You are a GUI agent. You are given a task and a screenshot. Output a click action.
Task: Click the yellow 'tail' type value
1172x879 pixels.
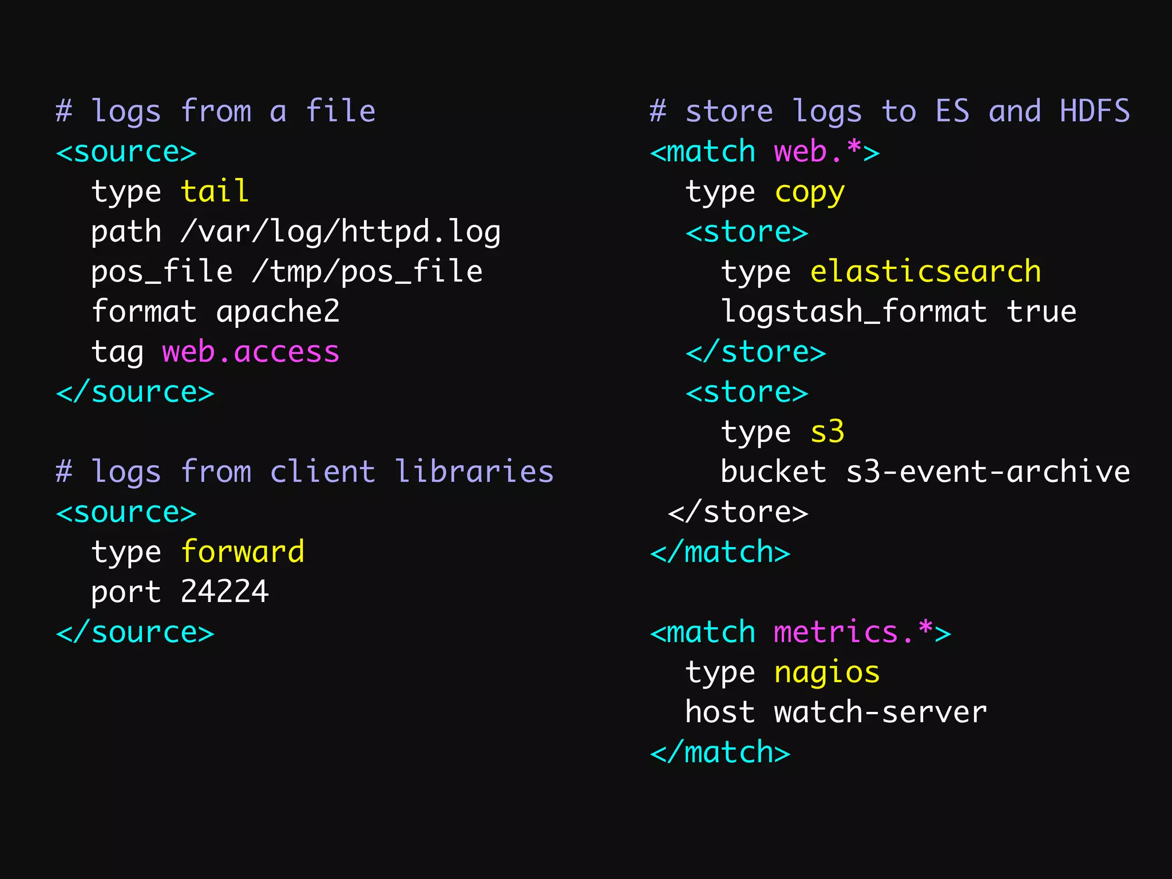pos(215,191)
